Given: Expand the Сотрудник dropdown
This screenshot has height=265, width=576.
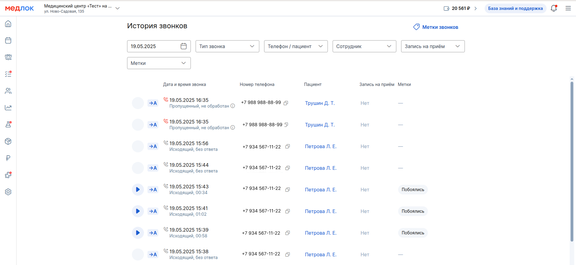Looking at the screenshot, I should point(364,46).
